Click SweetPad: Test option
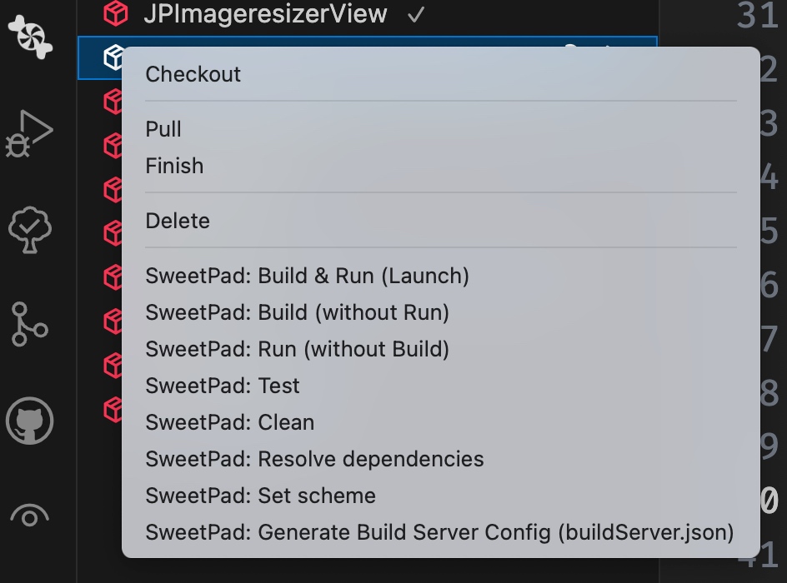 coord(222,386)
